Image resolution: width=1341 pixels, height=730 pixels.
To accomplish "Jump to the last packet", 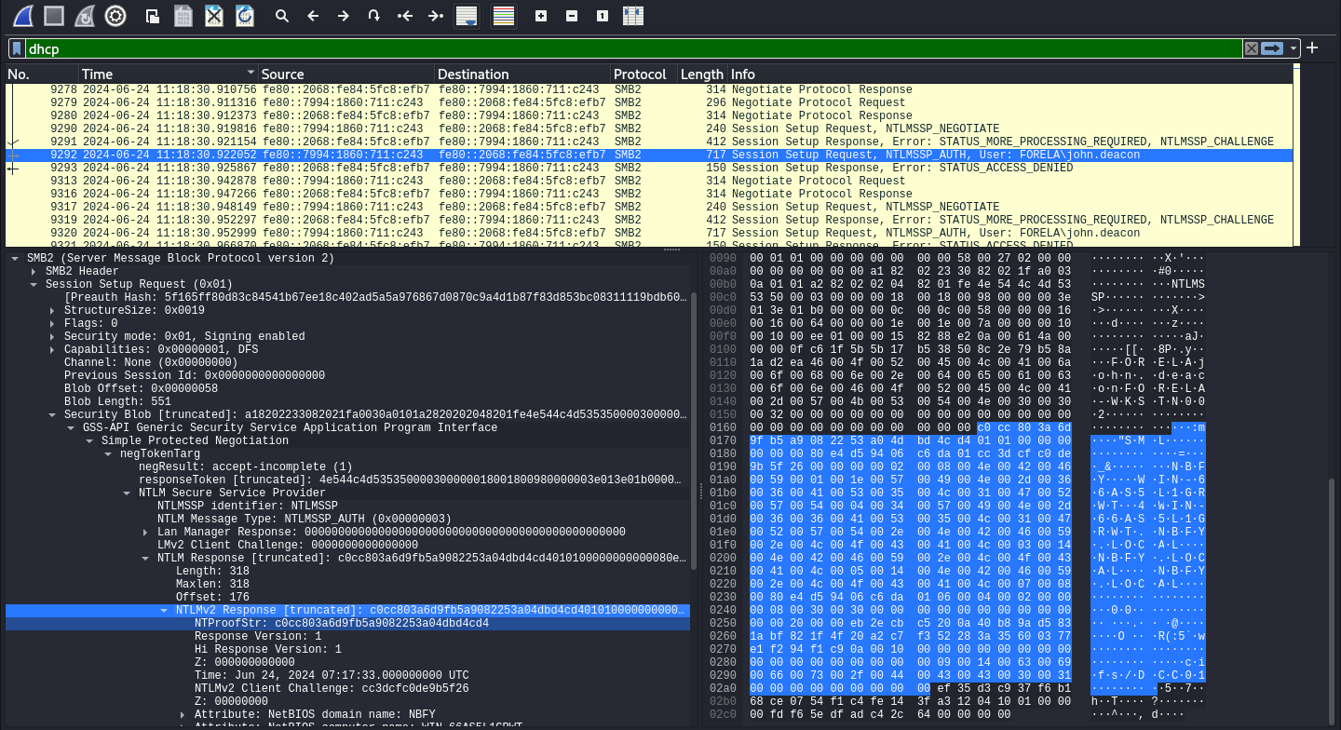I will click(x=436, y=16).
